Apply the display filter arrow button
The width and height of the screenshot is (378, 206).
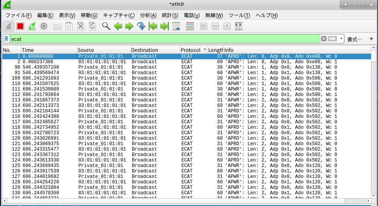[332, 39]
